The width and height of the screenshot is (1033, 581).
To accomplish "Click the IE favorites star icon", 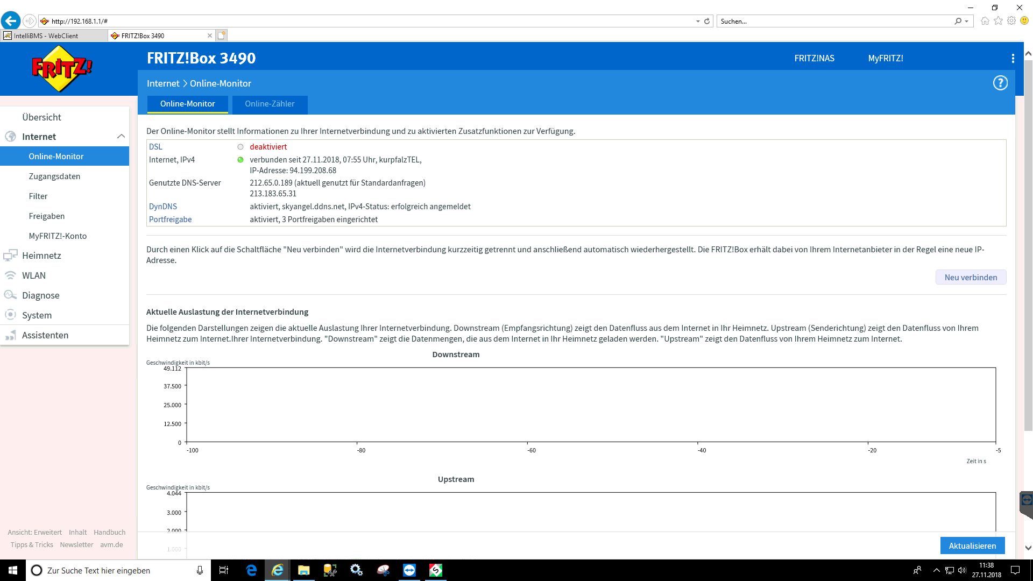I will 998,21.
